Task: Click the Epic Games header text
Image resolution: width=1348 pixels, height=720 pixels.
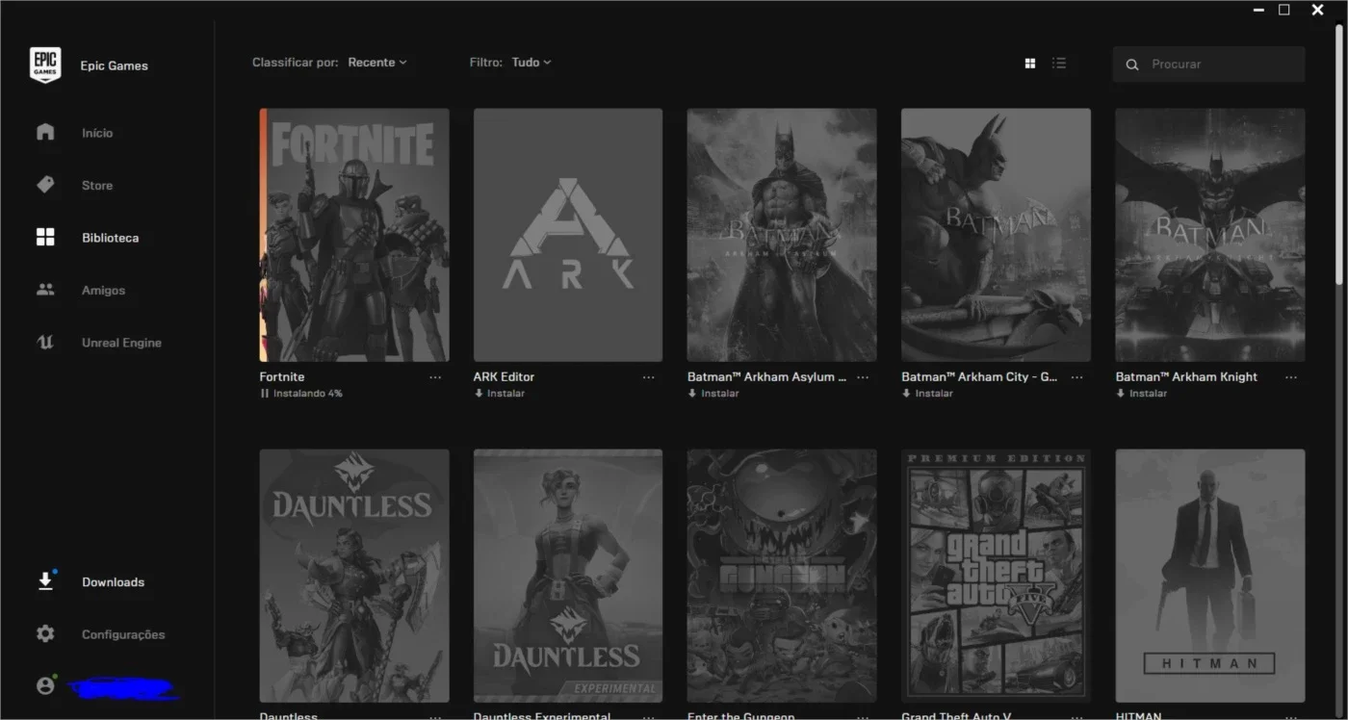Action: point(115,66)
